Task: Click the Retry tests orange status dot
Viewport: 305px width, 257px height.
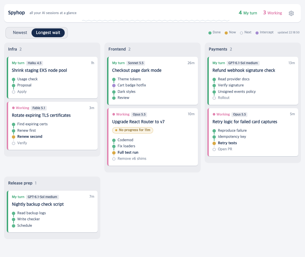Action: pyautogui.click(x=214, y=143)
